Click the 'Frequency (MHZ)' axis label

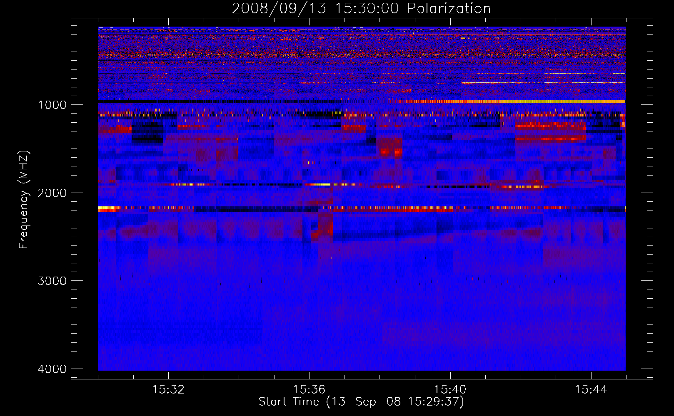[24, 200]
